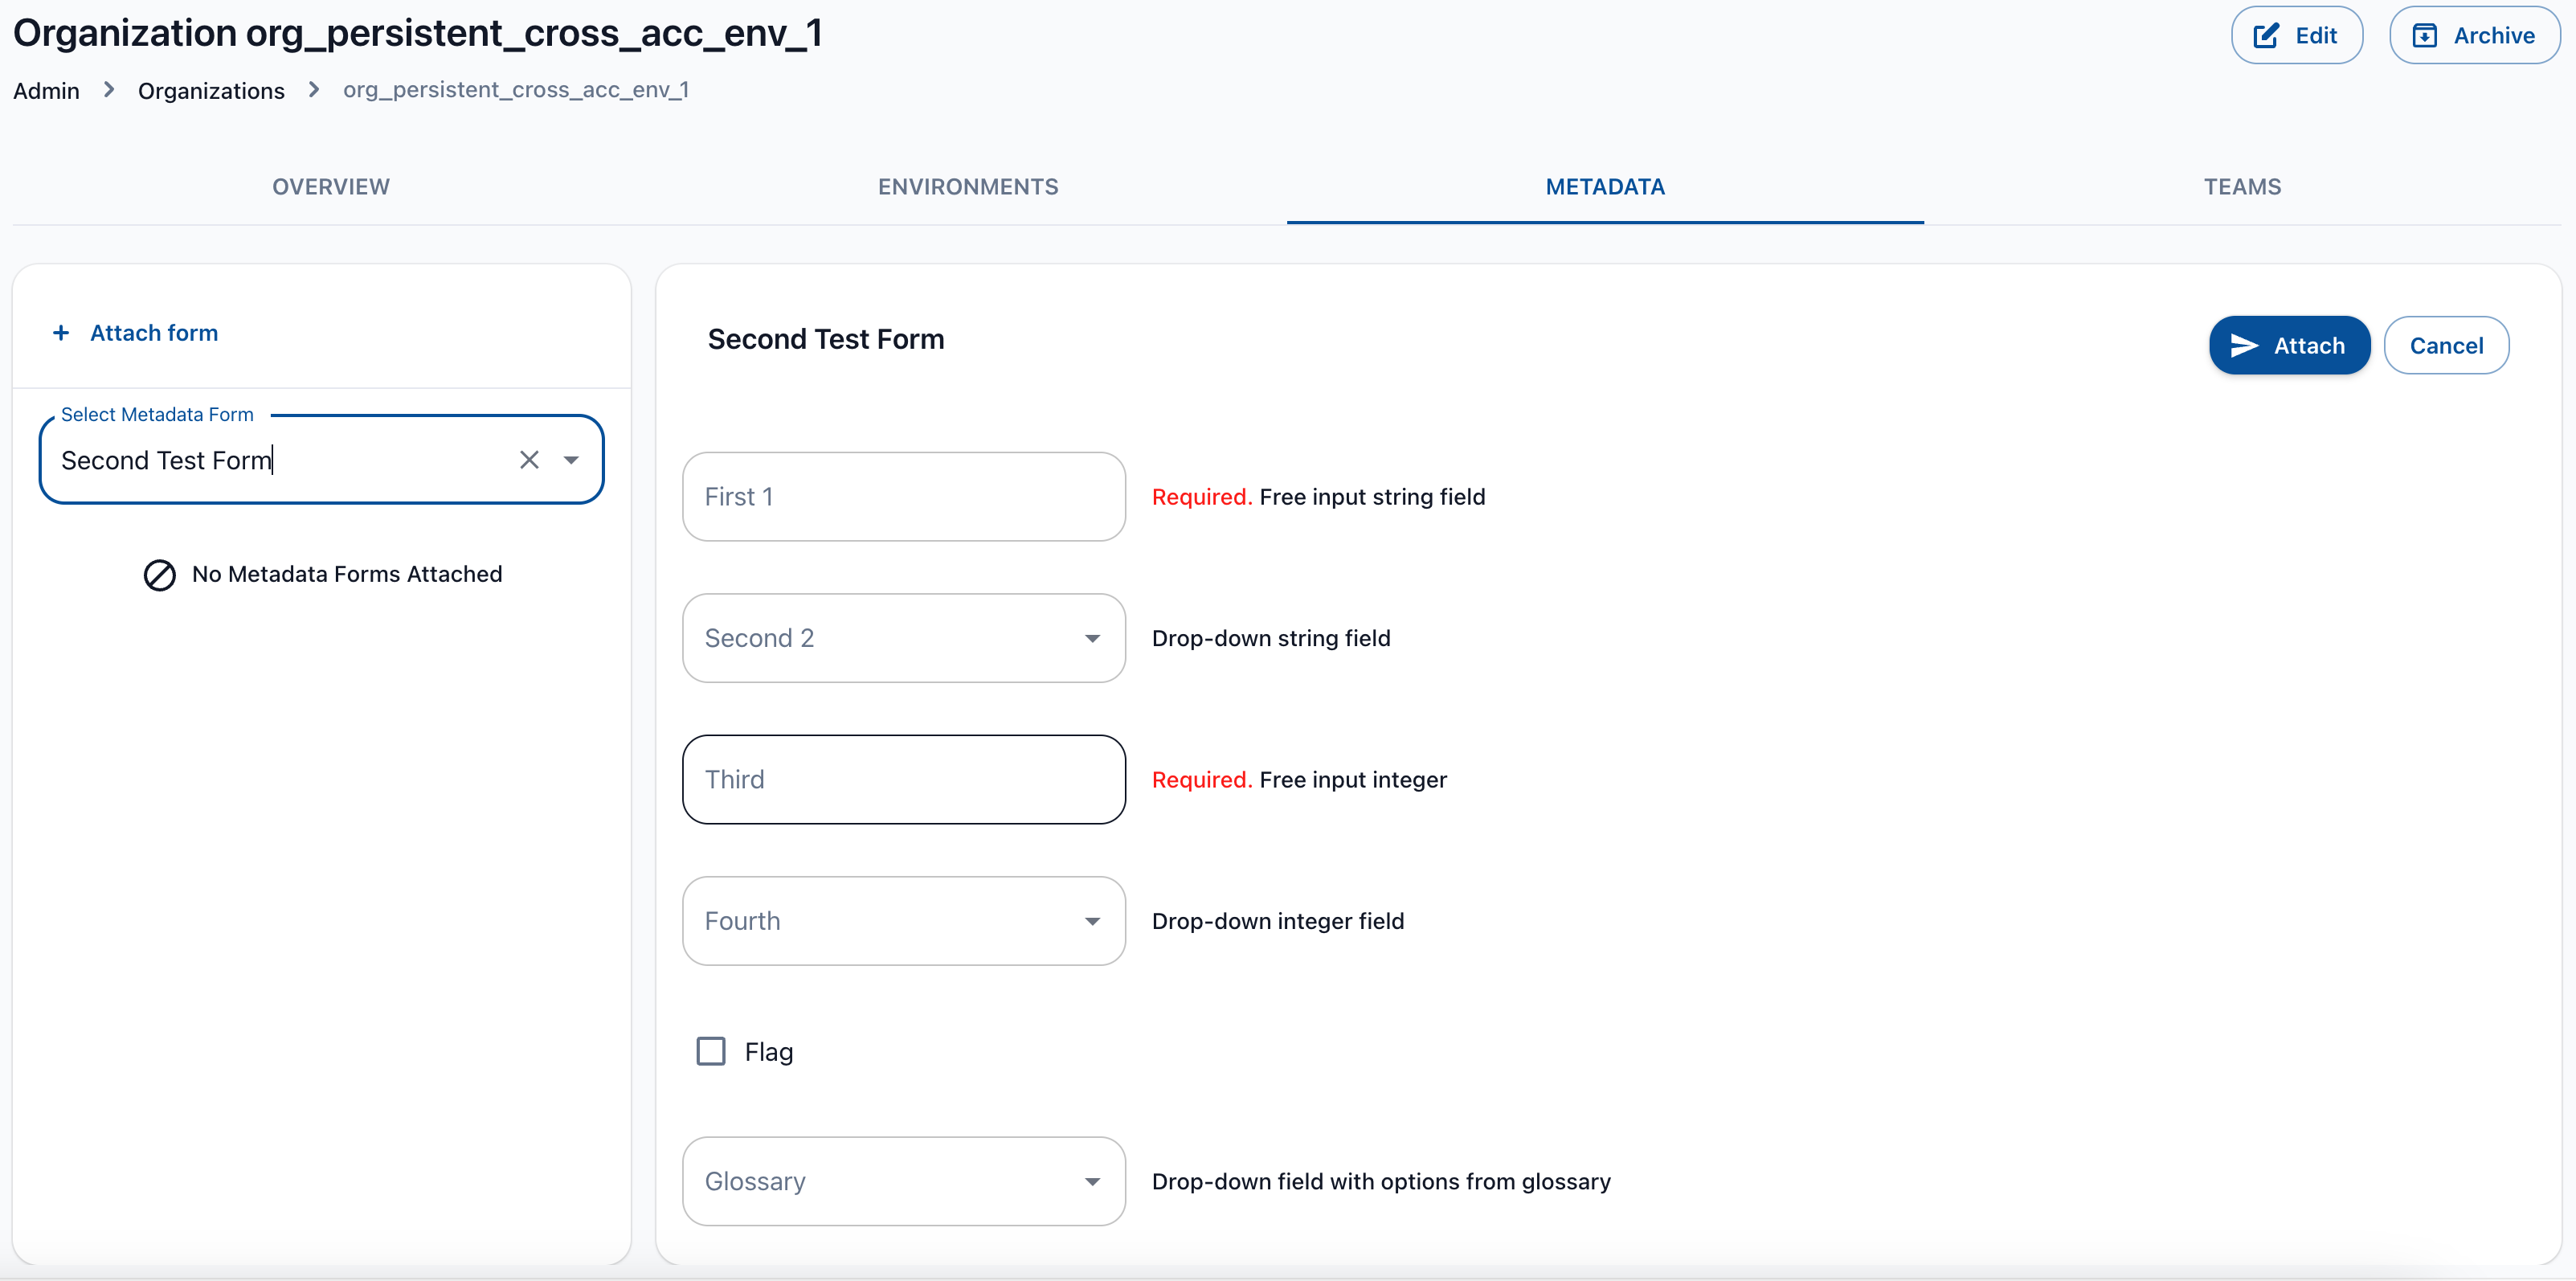Open the Environments tab

click(x=968, y=187)
